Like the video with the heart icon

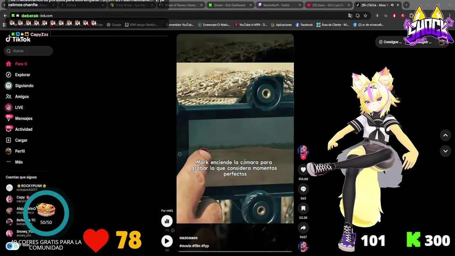tap(303, 170)
